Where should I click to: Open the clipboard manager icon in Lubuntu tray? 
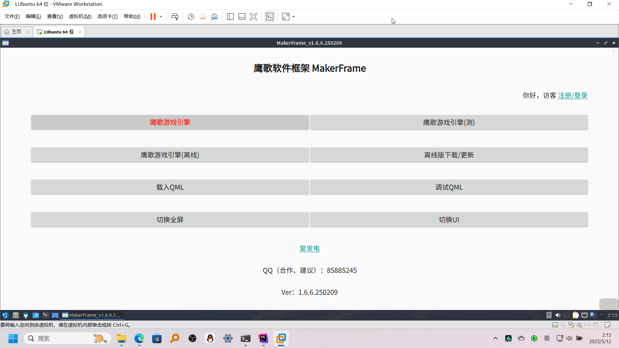coord(576,315)
